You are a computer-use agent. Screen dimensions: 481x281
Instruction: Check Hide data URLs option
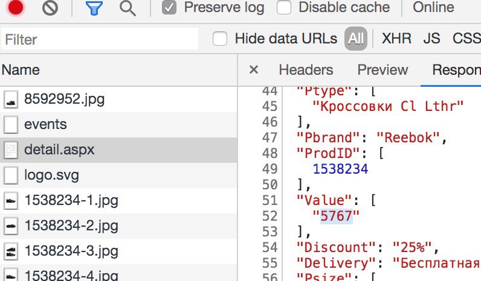pos(219,39)
